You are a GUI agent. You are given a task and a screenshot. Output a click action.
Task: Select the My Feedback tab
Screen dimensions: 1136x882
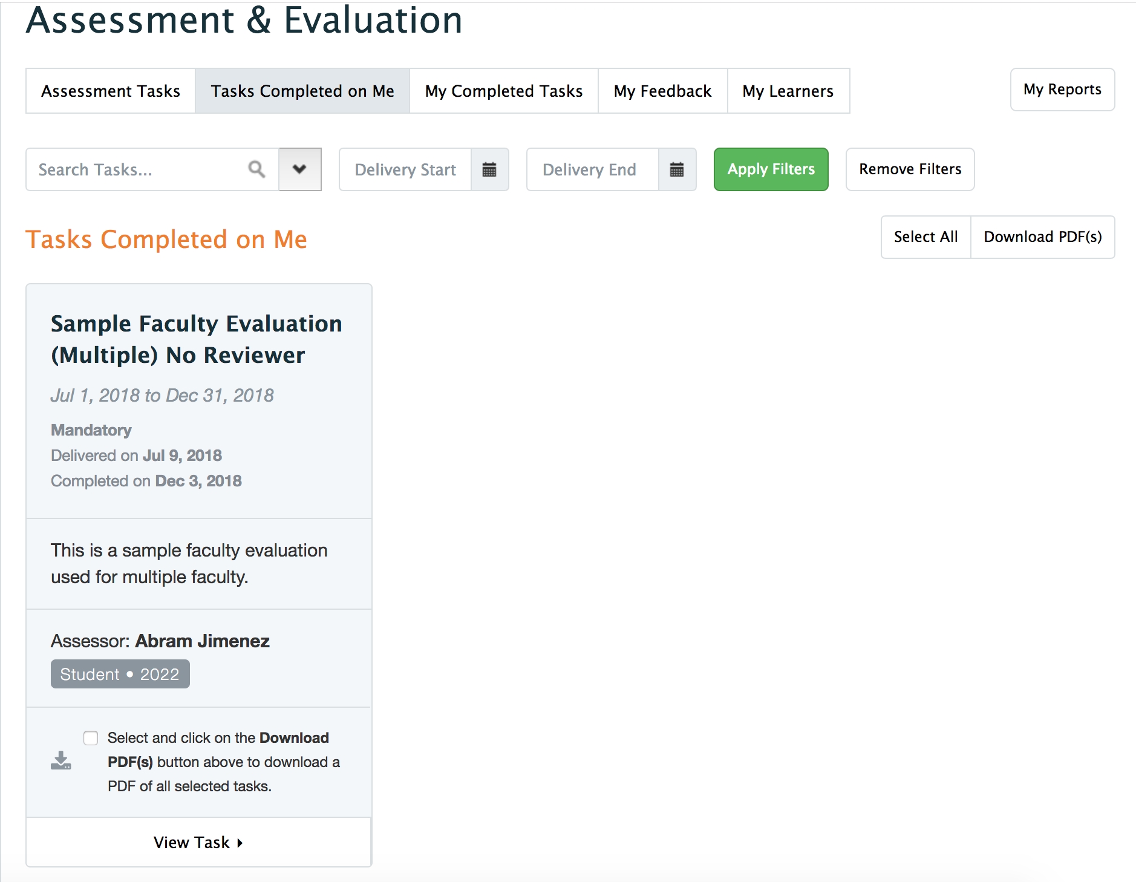(x=662, y=91)
